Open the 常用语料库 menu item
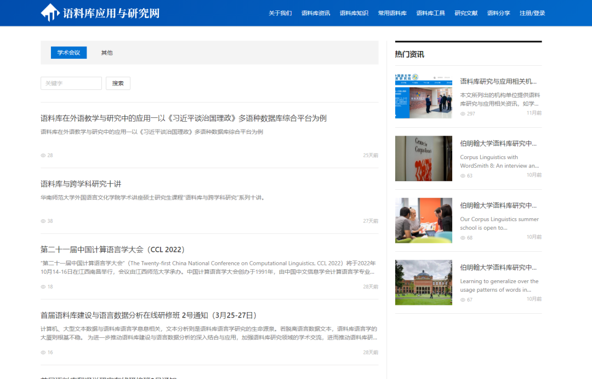The image size is (592, 379). (x=392, y=13)
